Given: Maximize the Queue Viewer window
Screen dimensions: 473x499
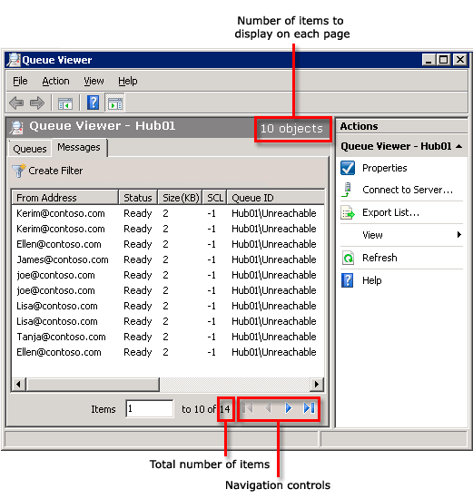Looking at the screenshot, I should [443, 60].
